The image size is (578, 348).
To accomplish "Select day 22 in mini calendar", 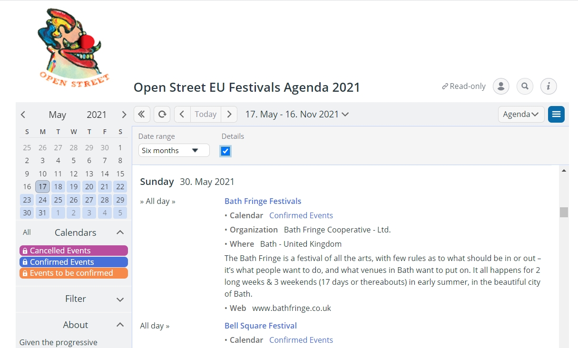I will tap(120, 186).
